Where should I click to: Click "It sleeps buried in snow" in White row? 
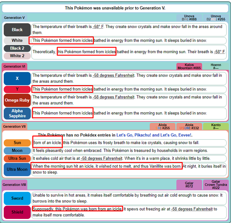pos(185,41)
